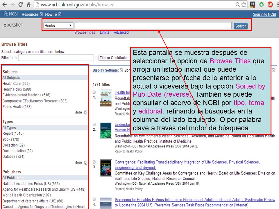
Task: Open the Hepatitis B screening cover thumbnail
Action: click(x=106, y=203)
